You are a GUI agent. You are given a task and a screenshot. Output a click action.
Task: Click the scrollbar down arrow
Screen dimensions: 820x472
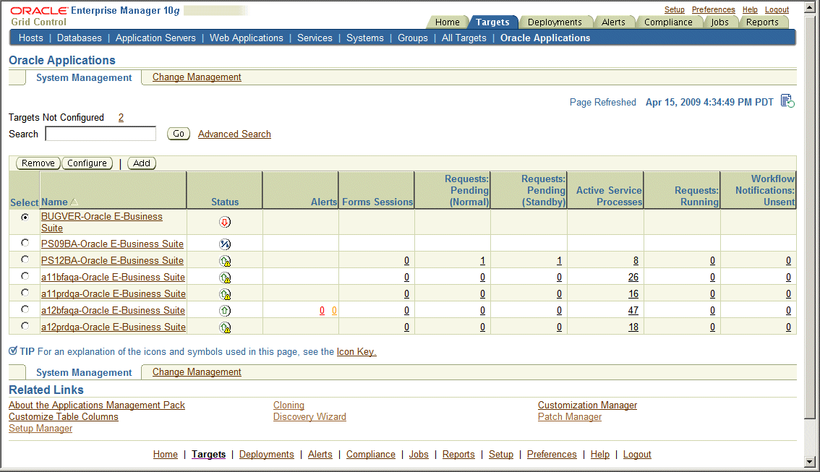810,462
